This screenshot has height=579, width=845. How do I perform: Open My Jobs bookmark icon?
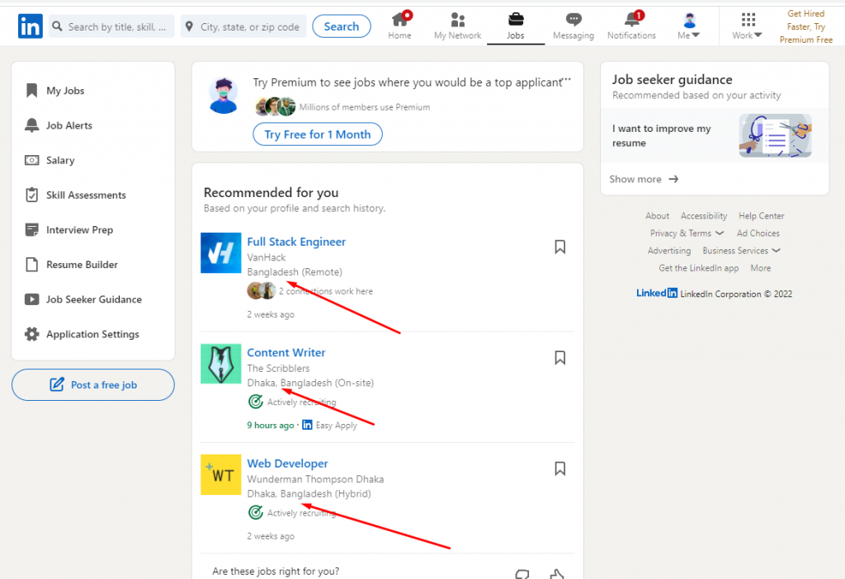point(32,91)
